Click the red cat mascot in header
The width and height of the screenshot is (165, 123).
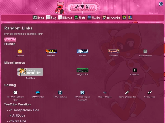point(60,8)
